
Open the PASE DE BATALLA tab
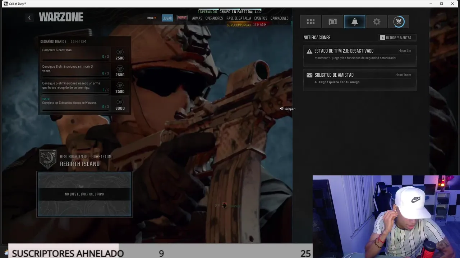tap(239, 18)
